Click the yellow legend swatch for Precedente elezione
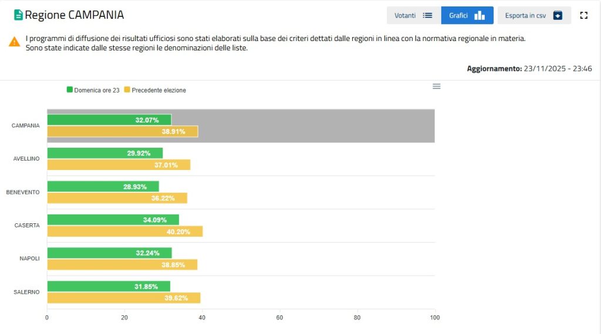 click(x=127, y=90)
